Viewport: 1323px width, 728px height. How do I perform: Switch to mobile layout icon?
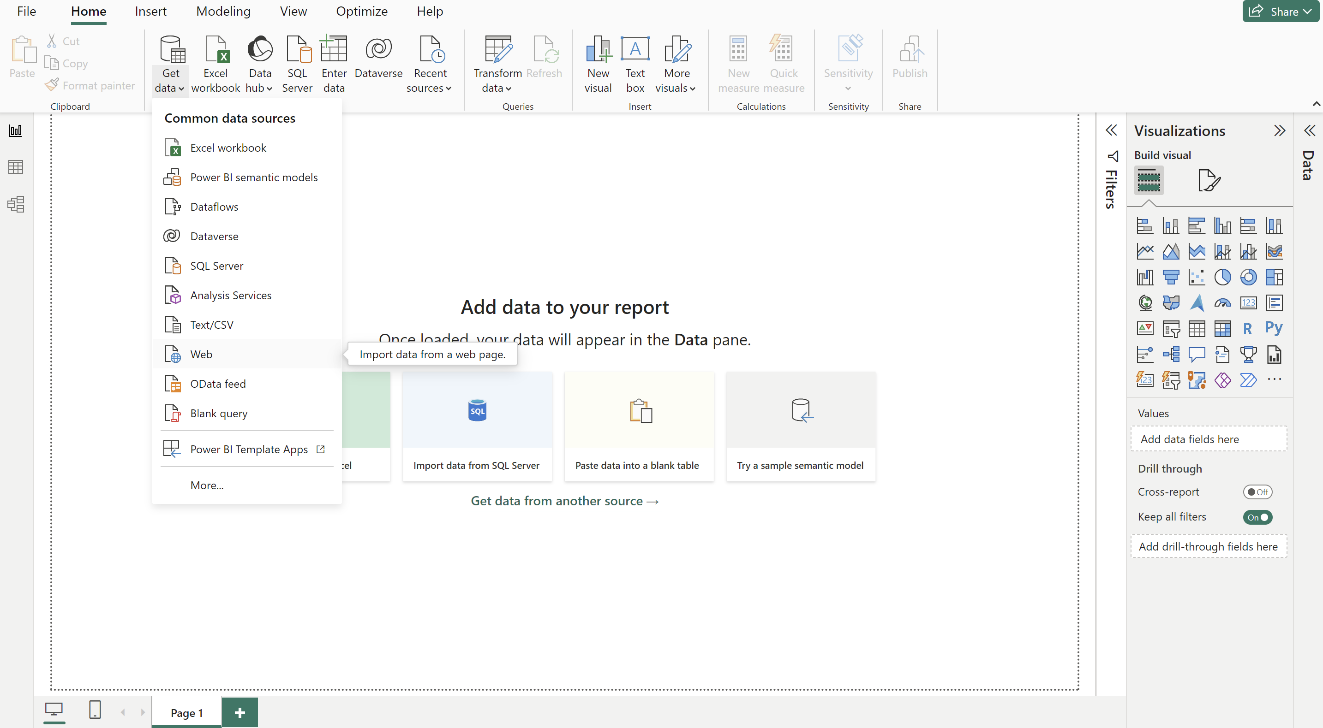pos(95,710)
